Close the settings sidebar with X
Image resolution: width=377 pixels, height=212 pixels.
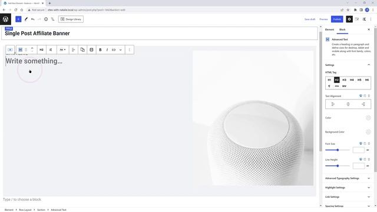(x=369, y=29)
